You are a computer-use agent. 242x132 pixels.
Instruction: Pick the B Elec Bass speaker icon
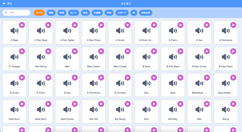click(173, 57)
